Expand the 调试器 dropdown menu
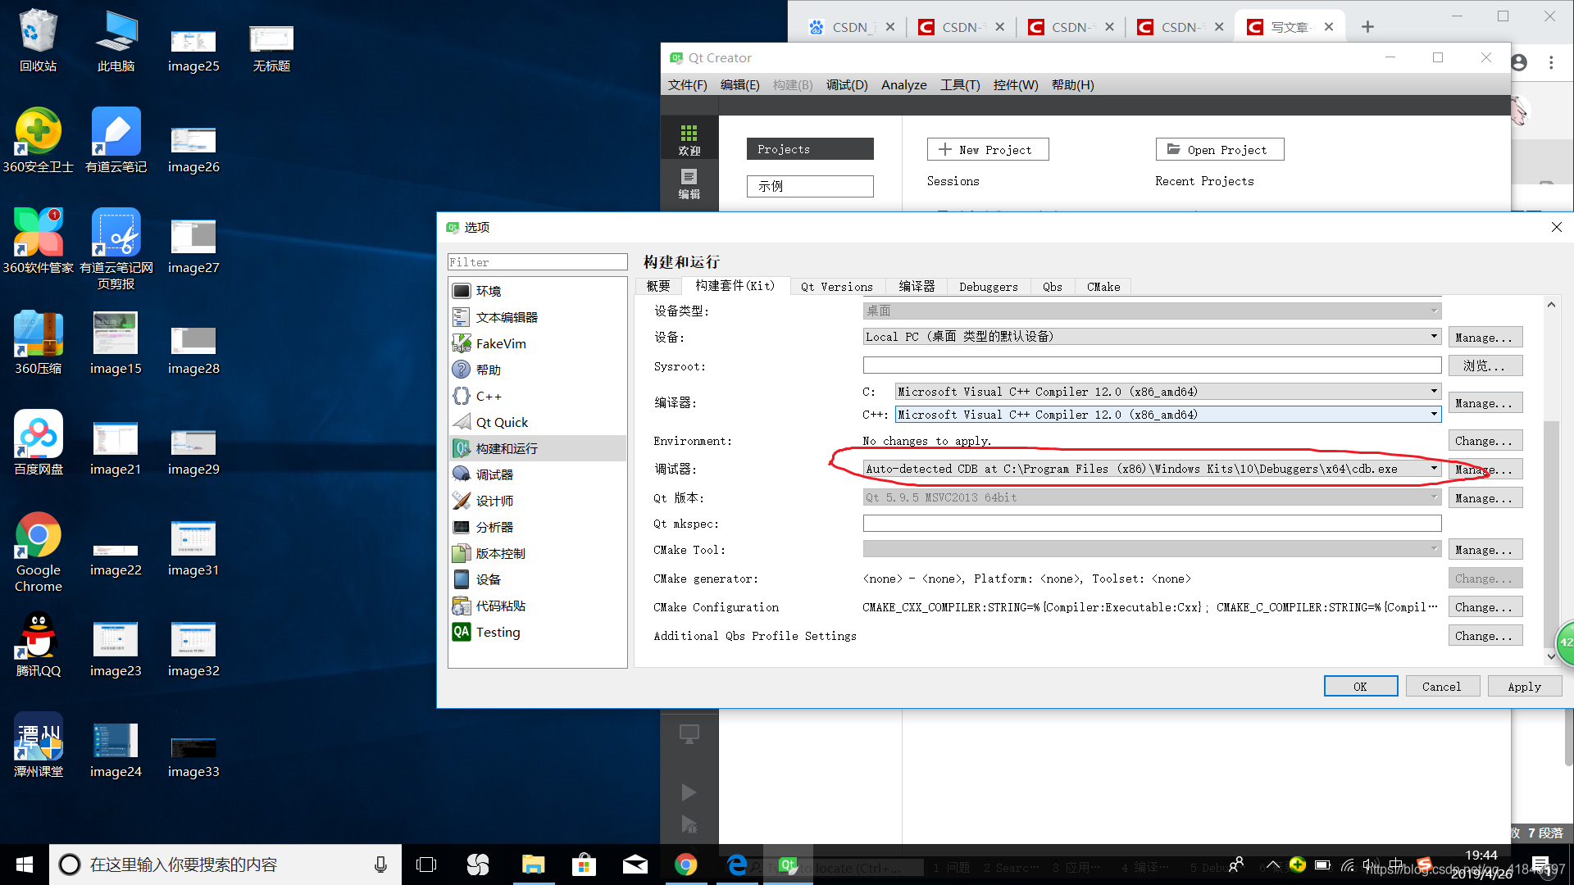This screenshot has width=1574, height=885. (1435, 468)
